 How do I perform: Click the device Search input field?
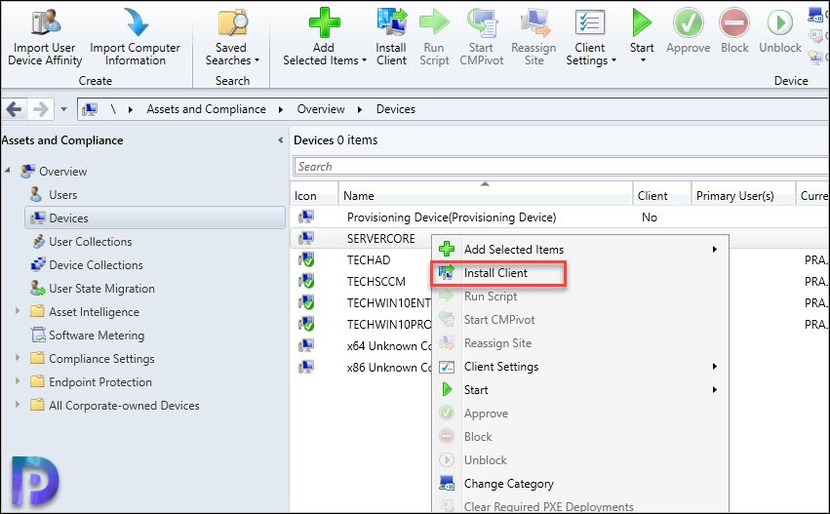(561, 166)
